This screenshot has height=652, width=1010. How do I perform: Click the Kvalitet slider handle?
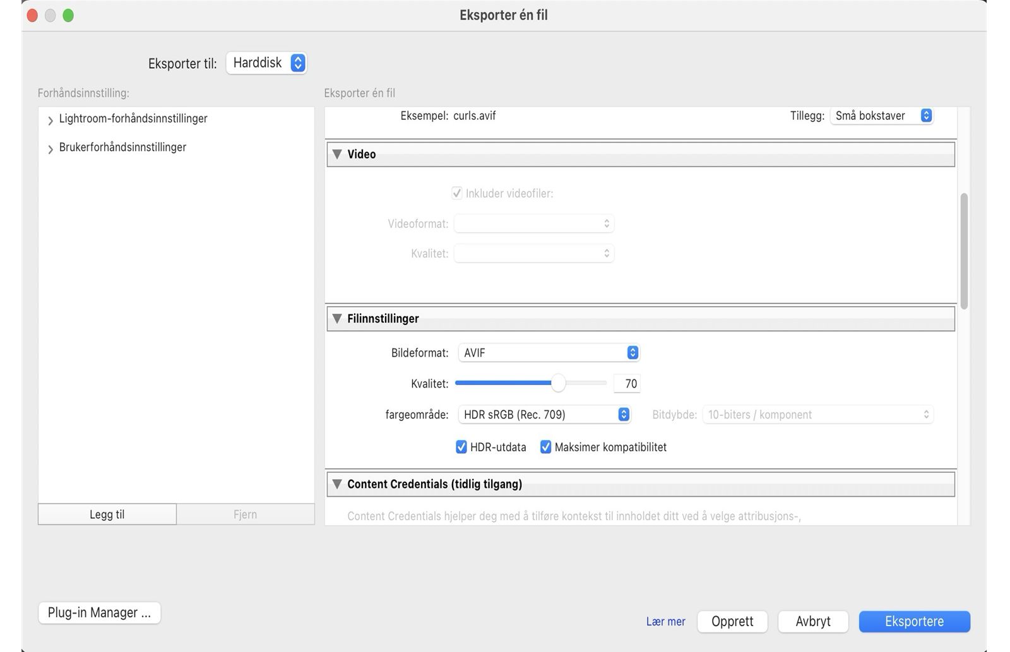(558, 383)
